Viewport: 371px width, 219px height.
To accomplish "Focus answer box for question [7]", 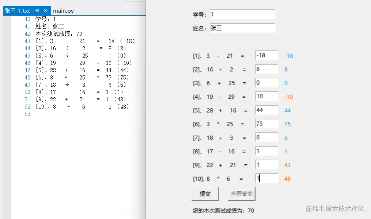I will pyautogui.click(x=267, y=138).
